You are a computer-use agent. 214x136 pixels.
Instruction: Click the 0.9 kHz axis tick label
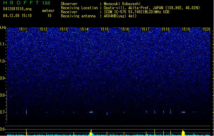[3, 78]
